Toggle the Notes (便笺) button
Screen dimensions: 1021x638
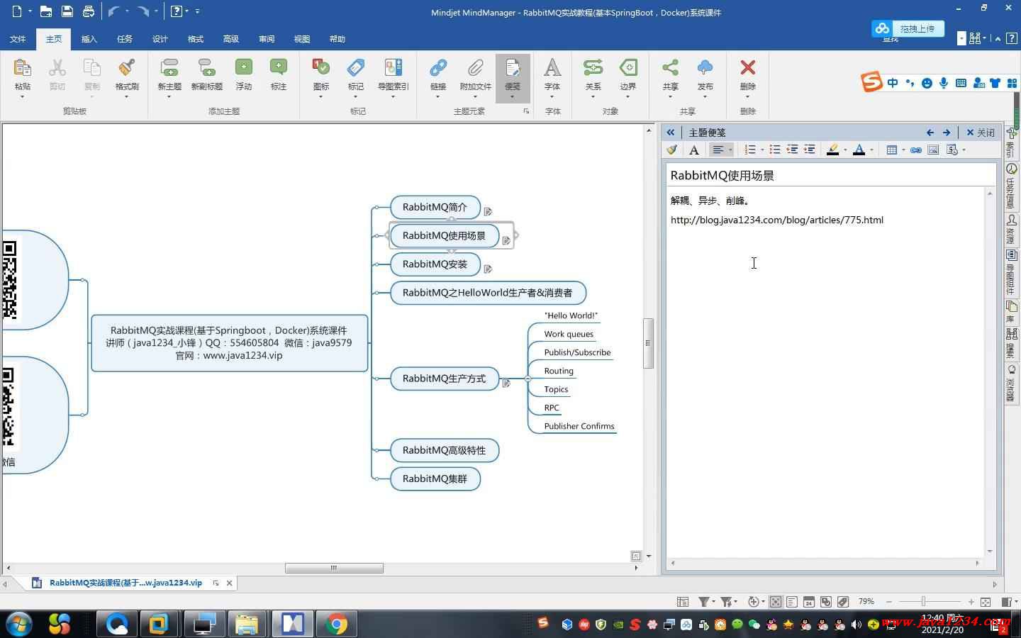click(x=513, y=78)
